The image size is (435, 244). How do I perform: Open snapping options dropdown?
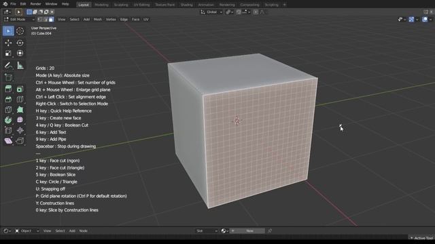[x=246, y=12]
